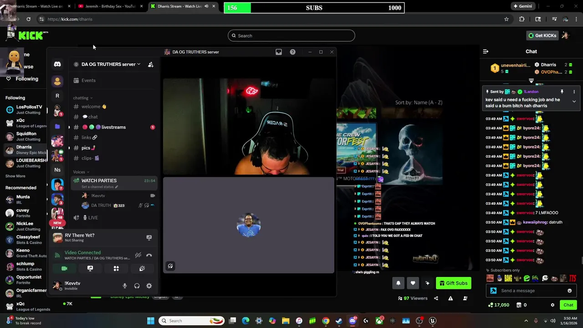Screen dimensions: 583x328
Task: Click the disabled video icon on the lower call tile
Action: (x=170, y=266)
